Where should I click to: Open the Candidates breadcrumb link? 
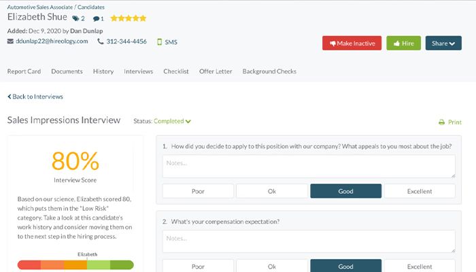90,7
